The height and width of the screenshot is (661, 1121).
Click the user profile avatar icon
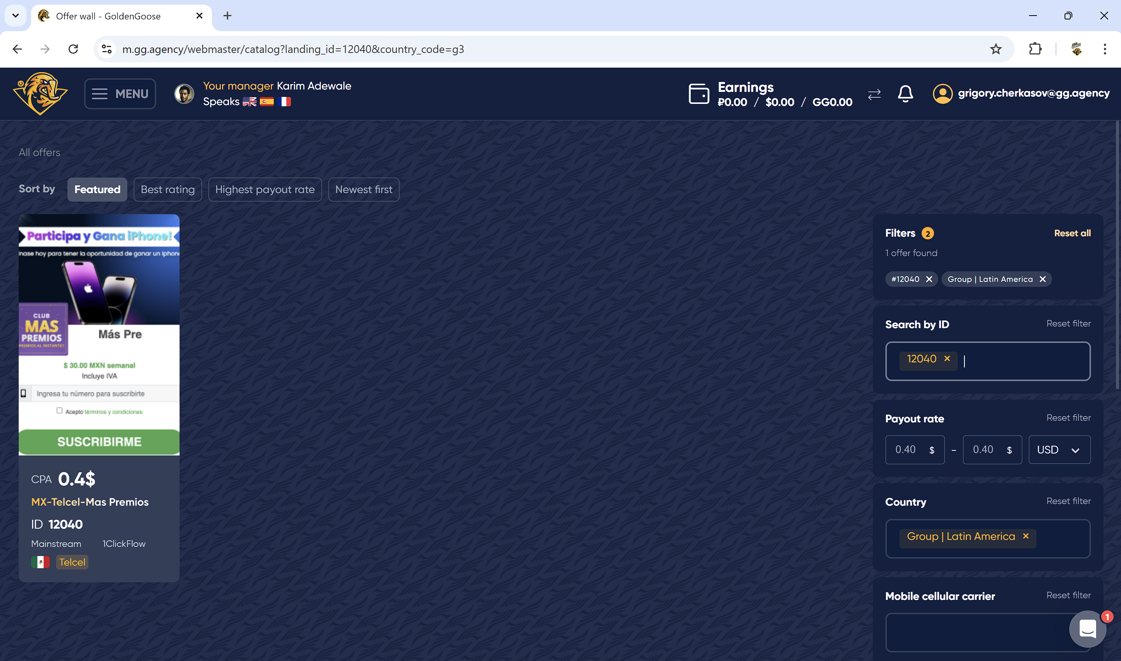coord(942,93)
